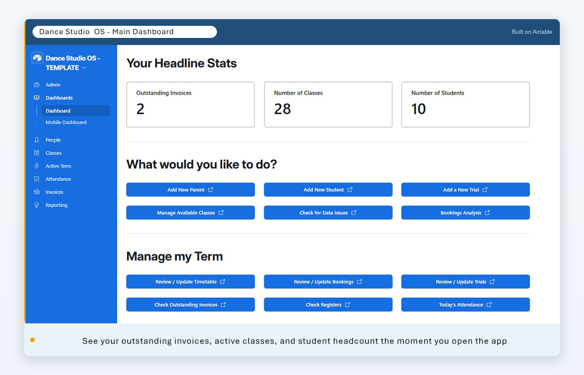Click external-link icon on Review / Update Timetable

tap(223, 282)
